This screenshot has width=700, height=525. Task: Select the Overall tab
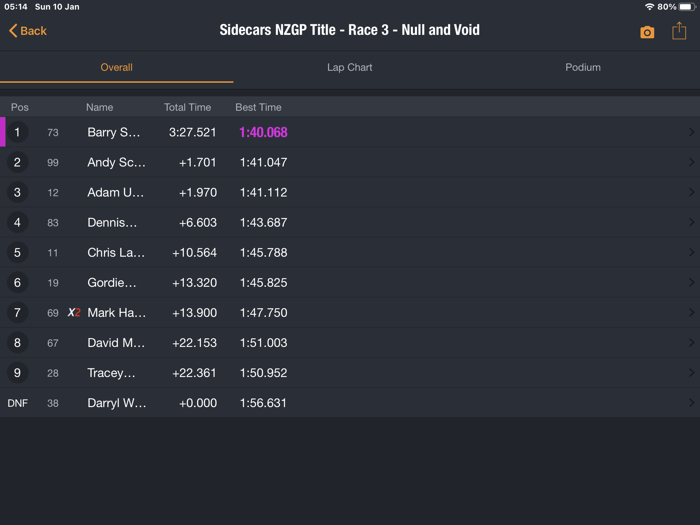pyautogui.click(x=117, y=67)
